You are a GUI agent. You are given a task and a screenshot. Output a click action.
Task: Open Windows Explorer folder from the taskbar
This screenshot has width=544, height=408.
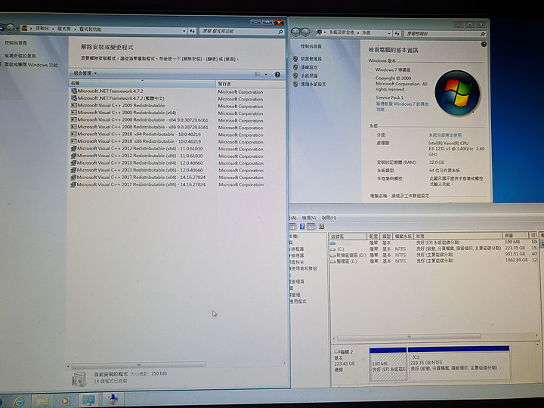tap(42, 401)
